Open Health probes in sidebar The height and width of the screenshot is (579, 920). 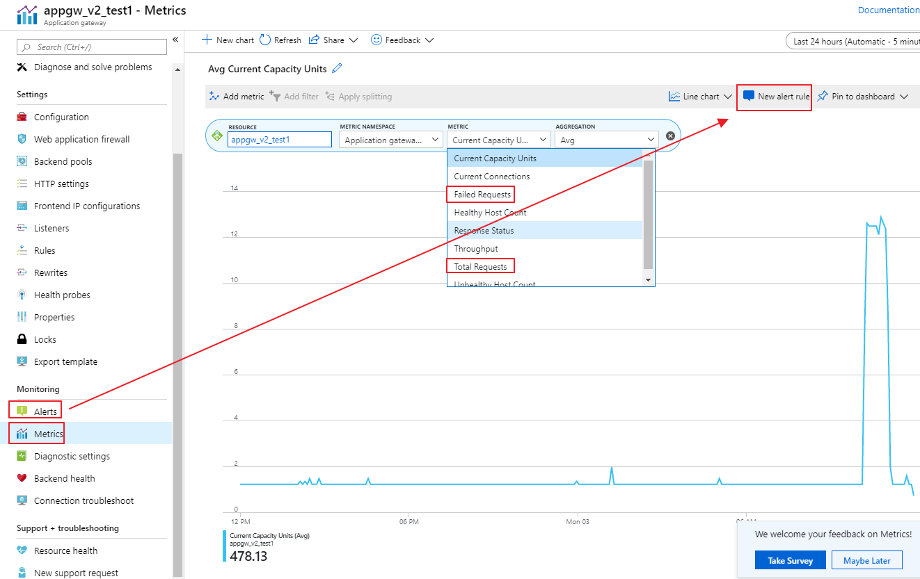[x=62, y=295]
